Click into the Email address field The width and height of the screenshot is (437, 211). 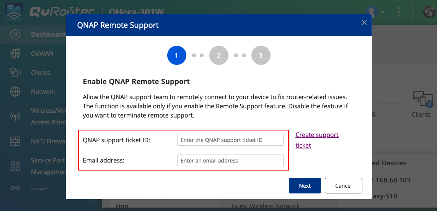230,161
